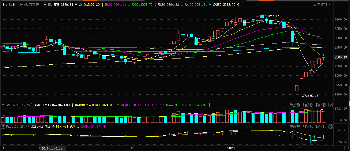The width and height of the screenshot is (350, 151).
Task: Click 换指标 in the AMOUNT panel
Action: tap(321, 105)
